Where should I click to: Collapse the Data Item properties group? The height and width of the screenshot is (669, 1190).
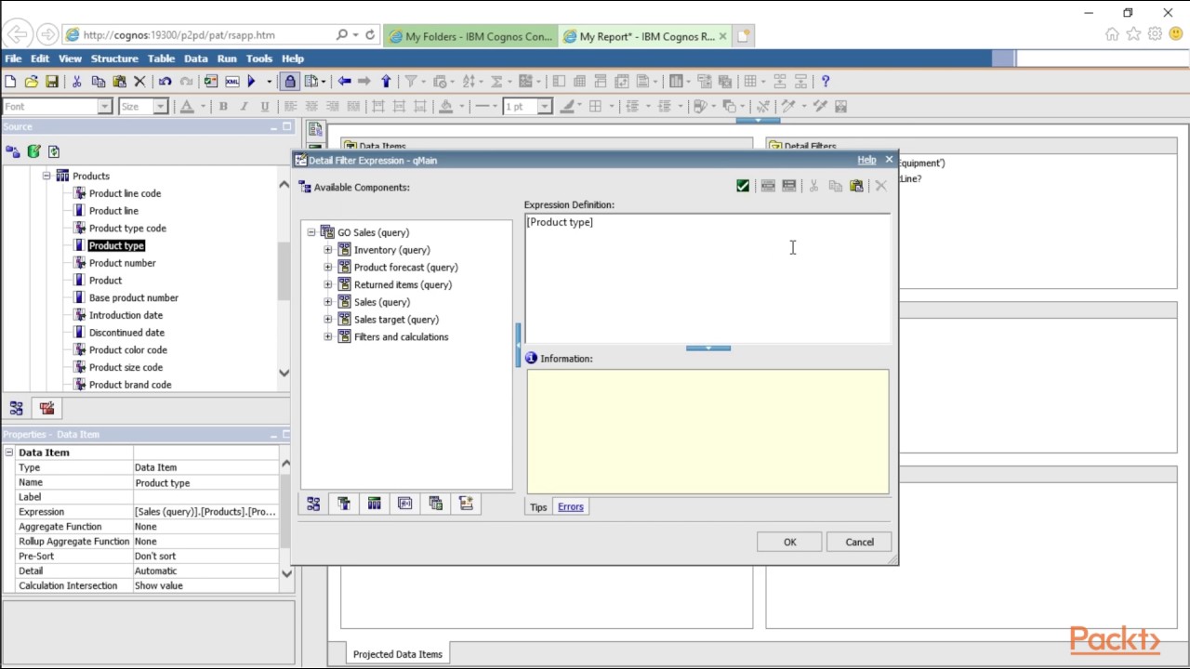coord(9,453)
